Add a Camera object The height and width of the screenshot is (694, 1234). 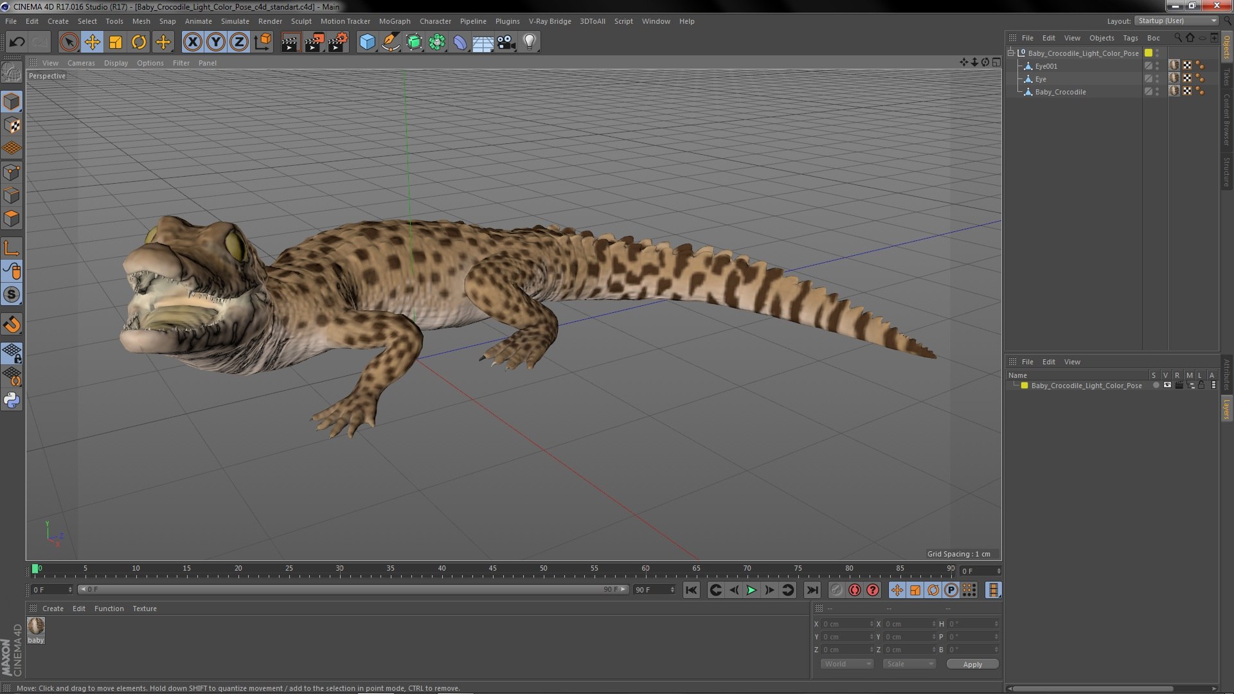506,42
